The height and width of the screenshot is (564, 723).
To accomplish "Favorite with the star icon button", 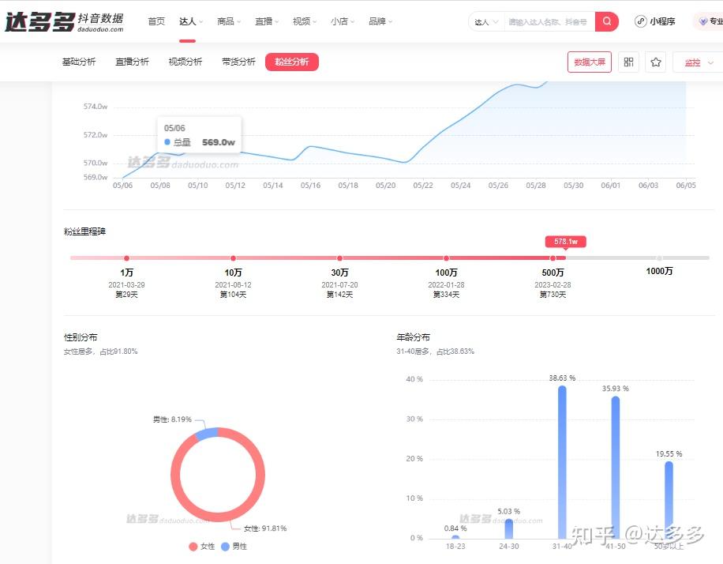I will coord(656,62).
